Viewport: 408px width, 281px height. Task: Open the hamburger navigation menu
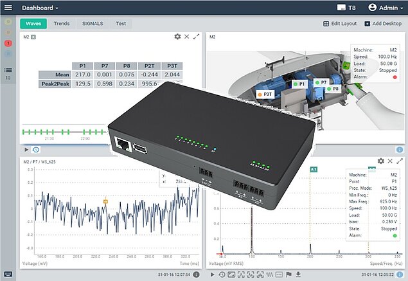[8, 8]
